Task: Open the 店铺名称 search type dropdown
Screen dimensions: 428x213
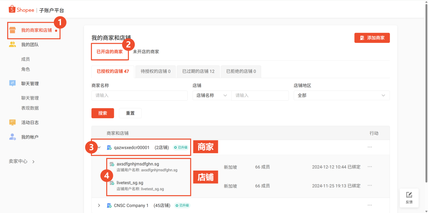Action: 212,96
